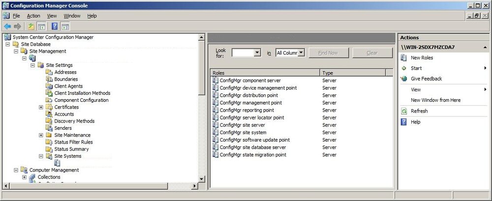Image resolution: width=492 pixels, height=201 pixels.
Task: Select ConfigMgr site server row
Action: (302, 125)
